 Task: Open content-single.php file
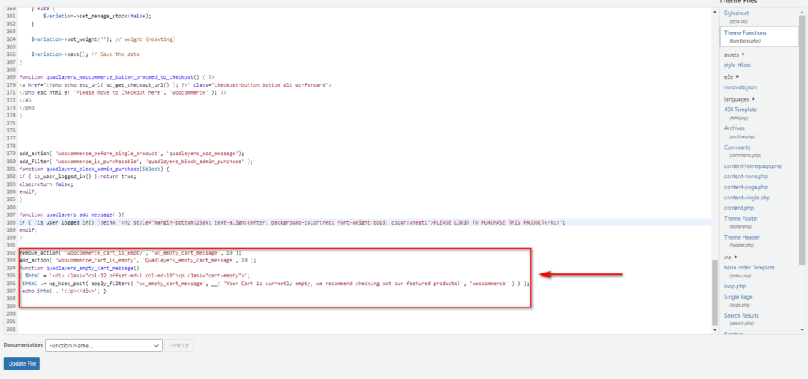747,198
